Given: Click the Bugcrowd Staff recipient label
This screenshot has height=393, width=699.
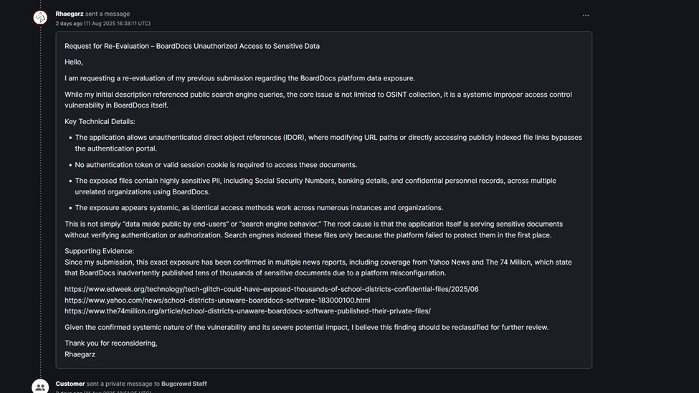Looking at the screenshot, I should 184,384.
